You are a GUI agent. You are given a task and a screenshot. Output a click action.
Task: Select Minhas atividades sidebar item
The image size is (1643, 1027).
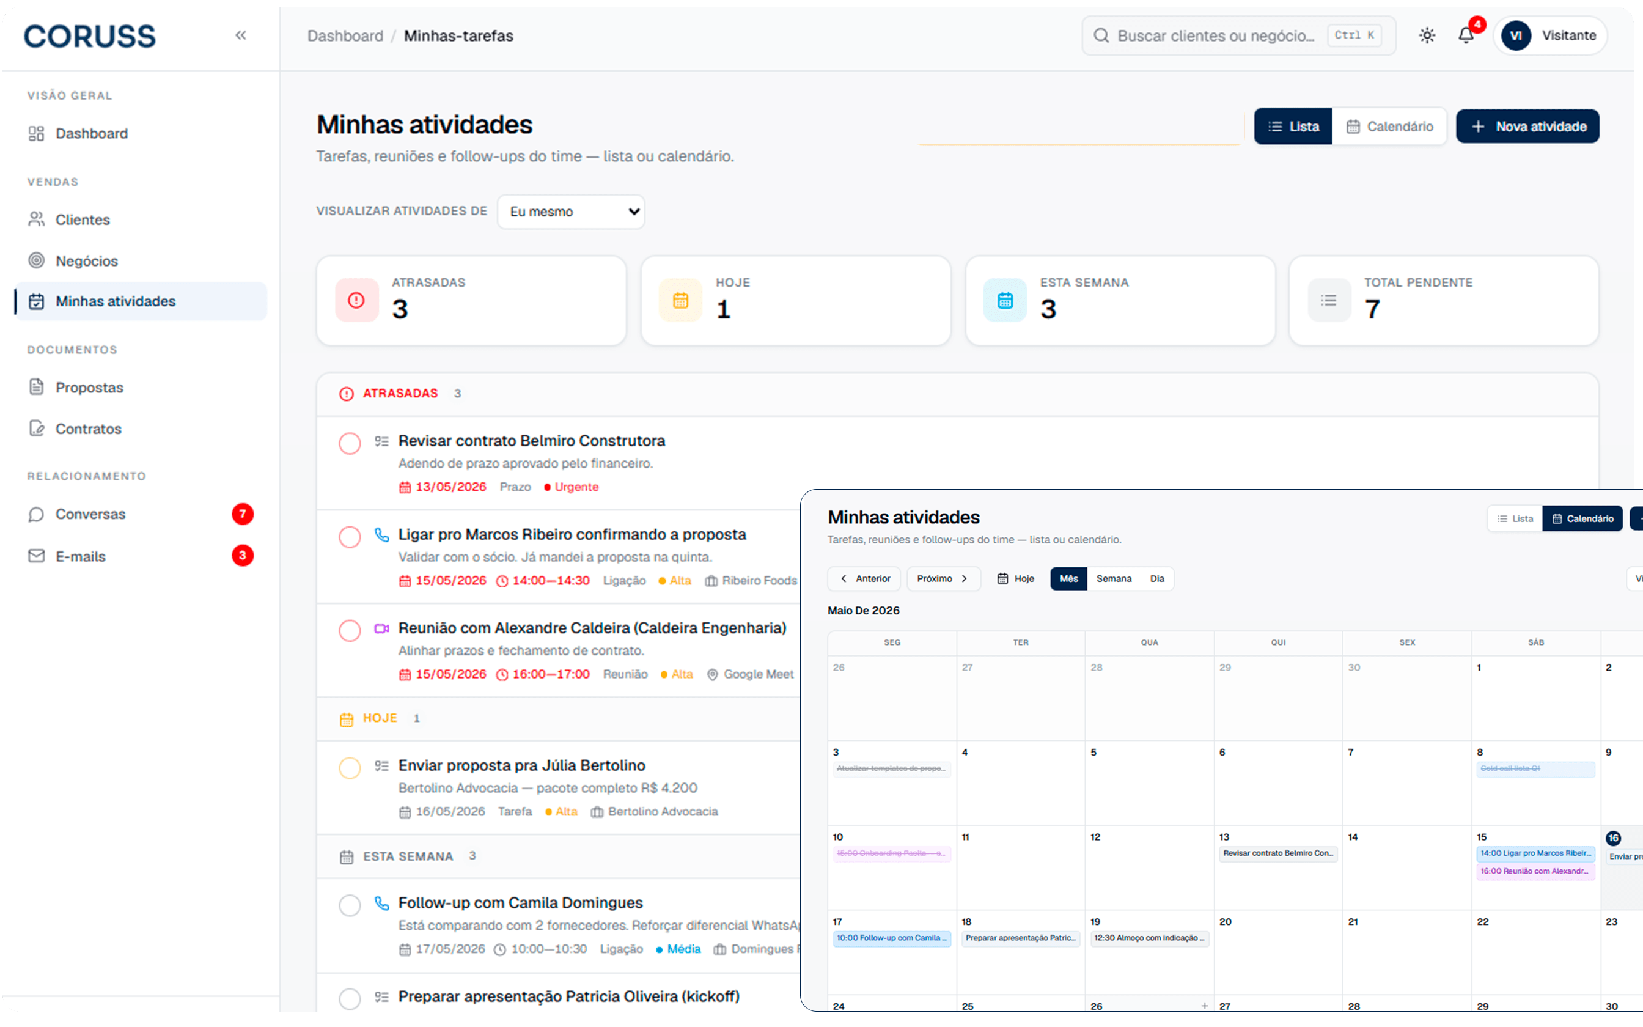tap(141, 301)
